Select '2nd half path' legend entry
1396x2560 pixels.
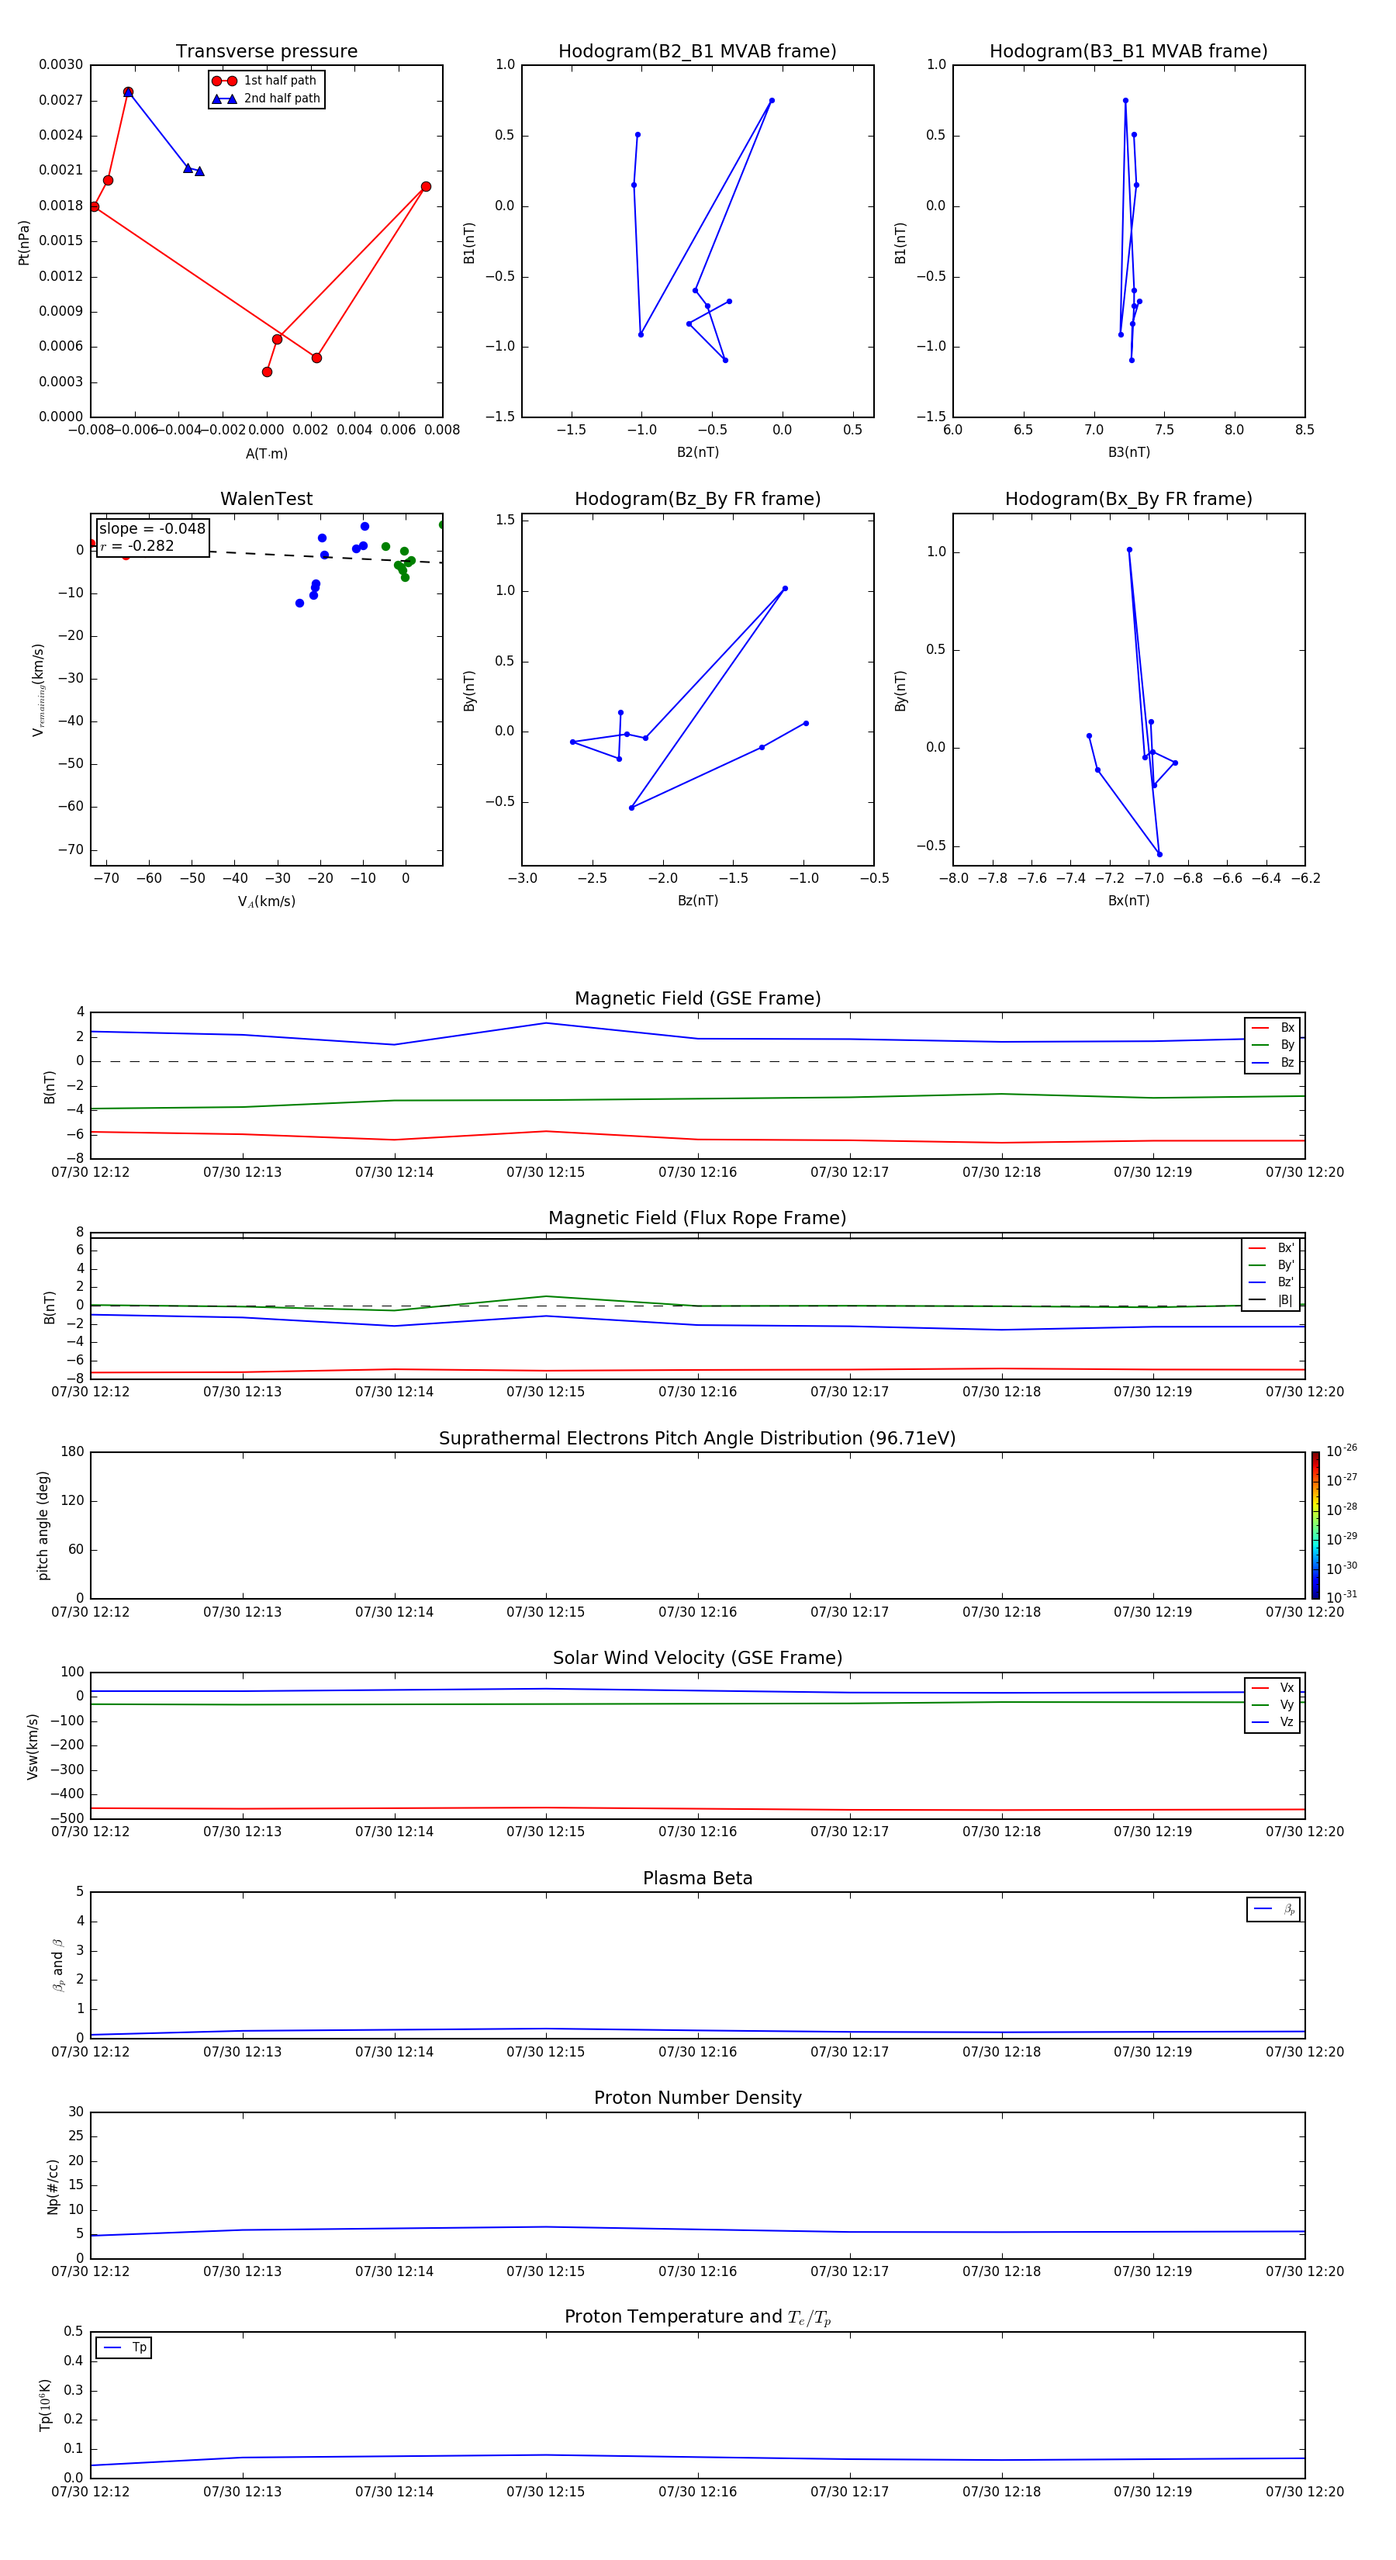pos(266,99)
